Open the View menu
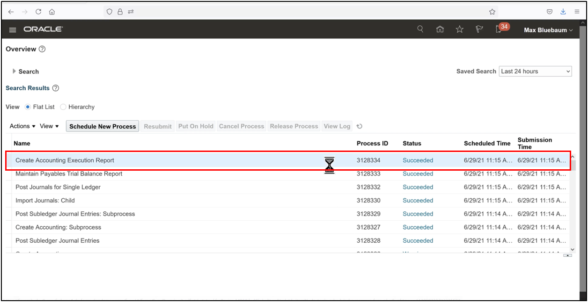This screenshot has height=303, width=588. pyautogui.click(x=49, y=126)
